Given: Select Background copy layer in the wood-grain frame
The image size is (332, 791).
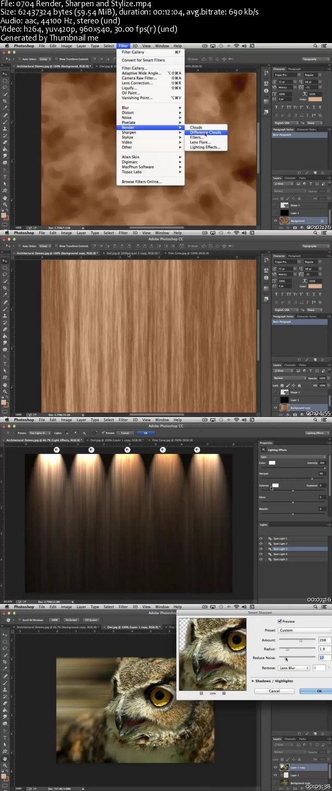Looking at the screenshot, I should [301, 408].
